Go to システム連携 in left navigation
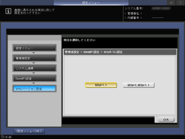This screenshot has height=139, width=185. click(34, 68)
